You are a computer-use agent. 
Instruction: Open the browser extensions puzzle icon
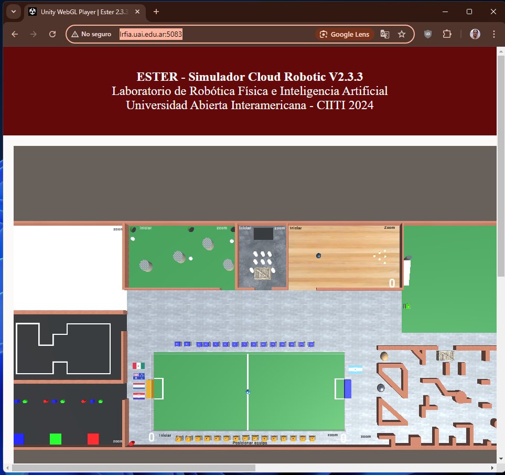(x=447, y=34)
